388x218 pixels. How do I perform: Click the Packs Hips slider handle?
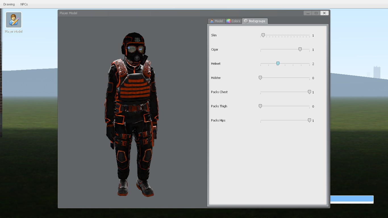point(309,120)
